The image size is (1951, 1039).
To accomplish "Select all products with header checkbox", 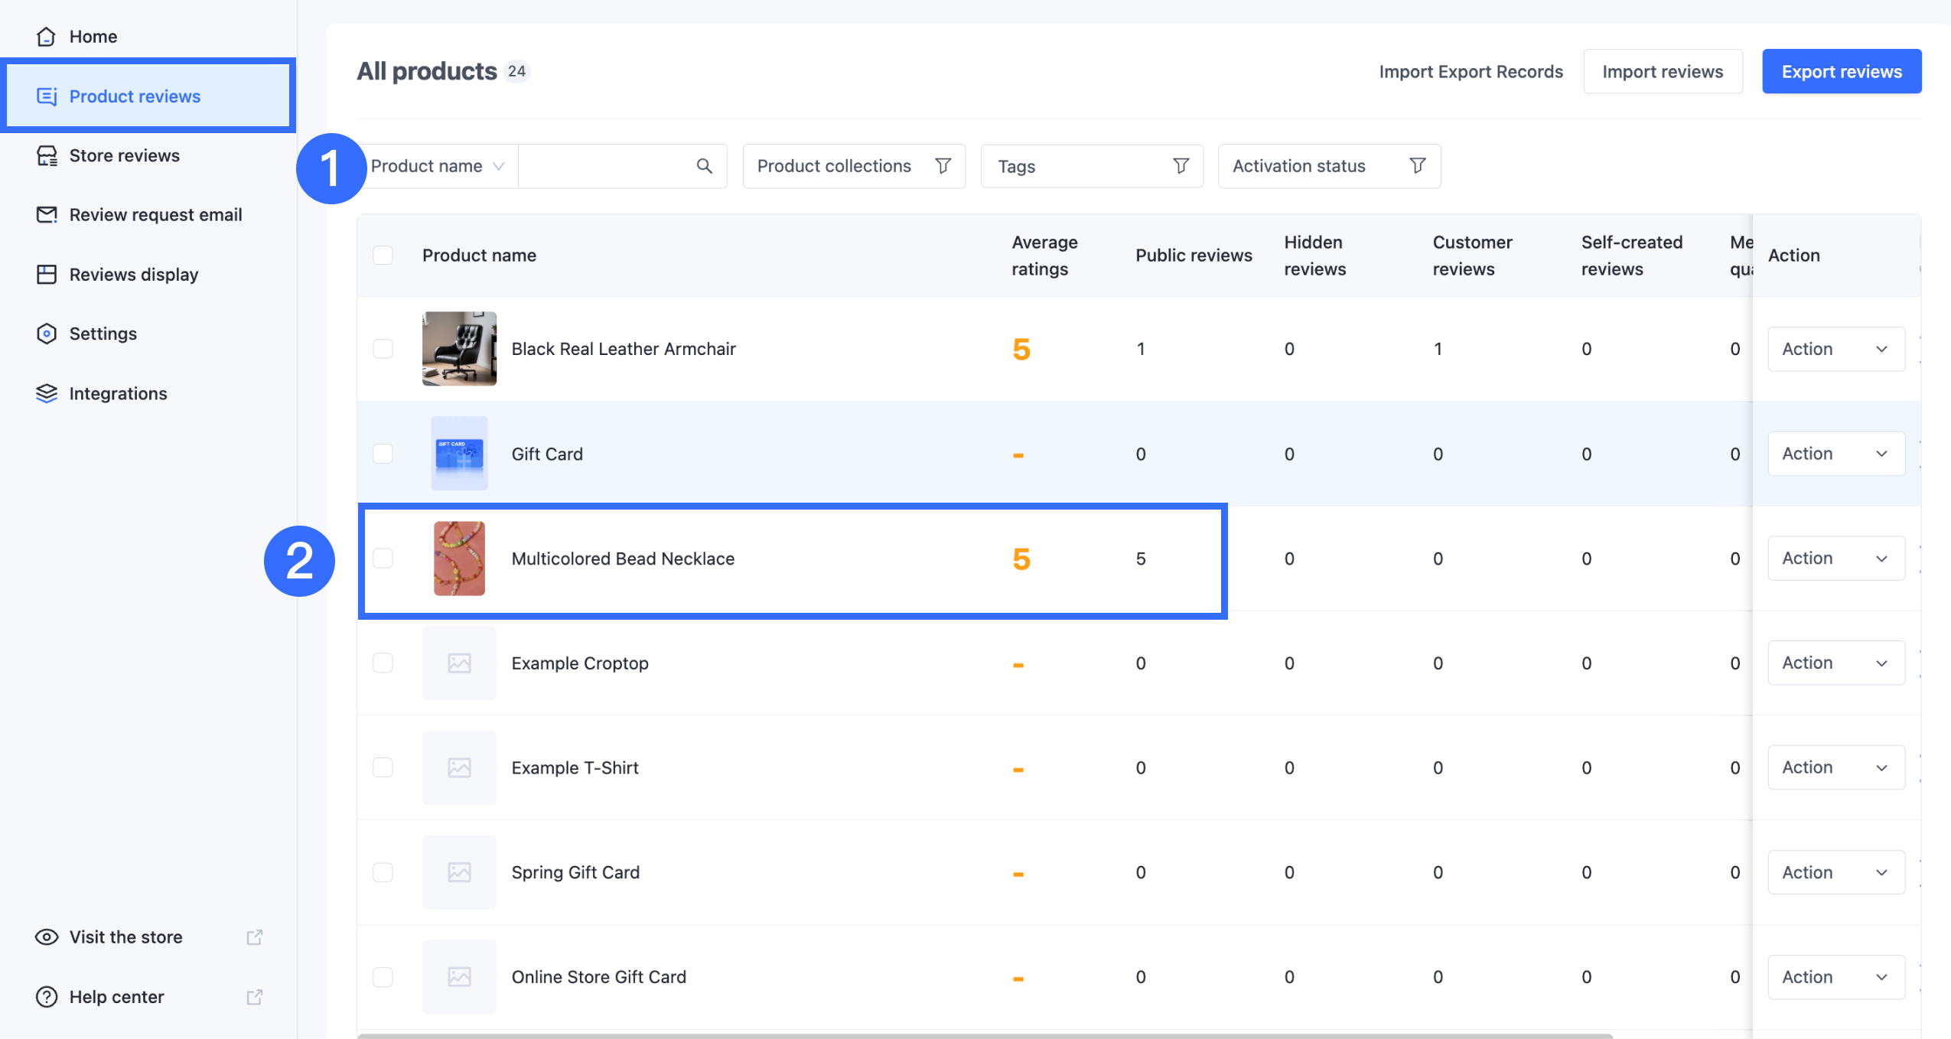I will [x=383, y=256].
